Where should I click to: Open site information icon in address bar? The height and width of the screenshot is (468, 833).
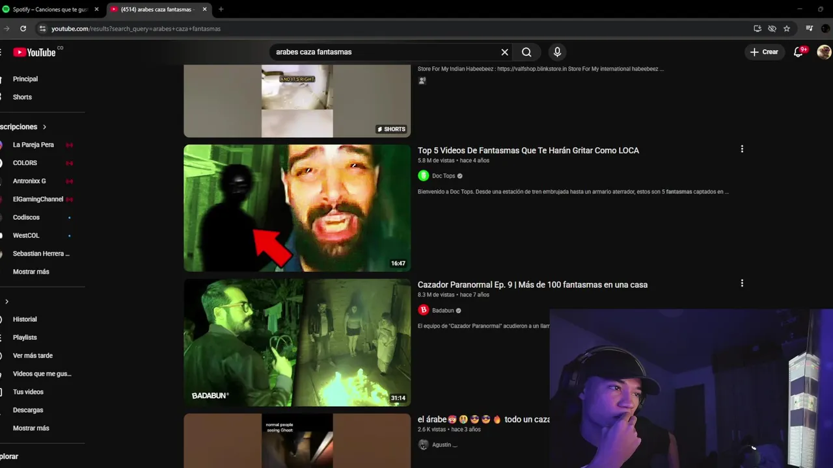point(42,29)
